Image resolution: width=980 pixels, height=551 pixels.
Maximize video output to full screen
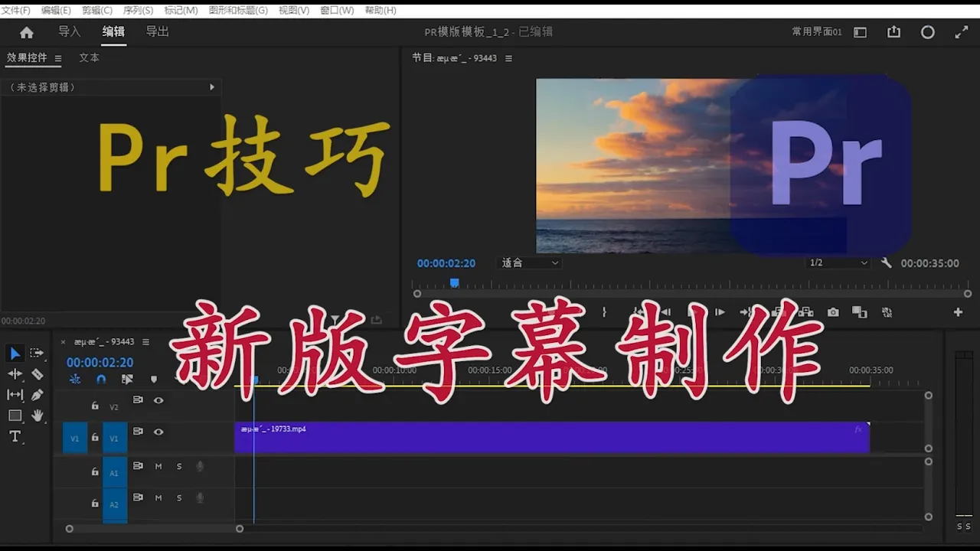point(962,32)
